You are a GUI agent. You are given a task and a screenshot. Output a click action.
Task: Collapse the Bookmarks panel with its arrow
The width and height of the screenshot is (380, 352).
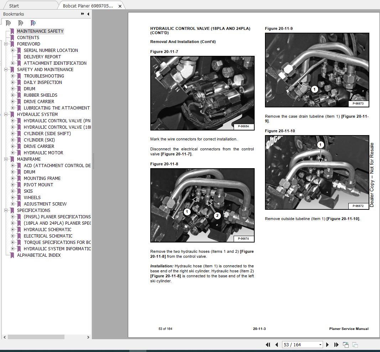click(x=88, y=14)
